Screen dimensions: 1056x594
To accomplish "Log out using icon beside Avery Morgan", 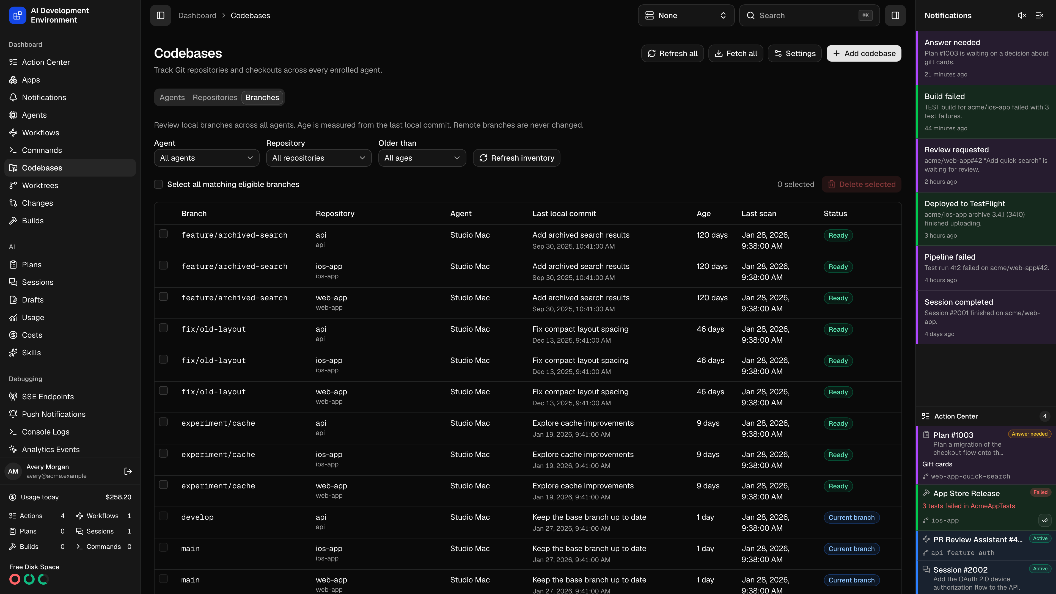I will [128, 471].
